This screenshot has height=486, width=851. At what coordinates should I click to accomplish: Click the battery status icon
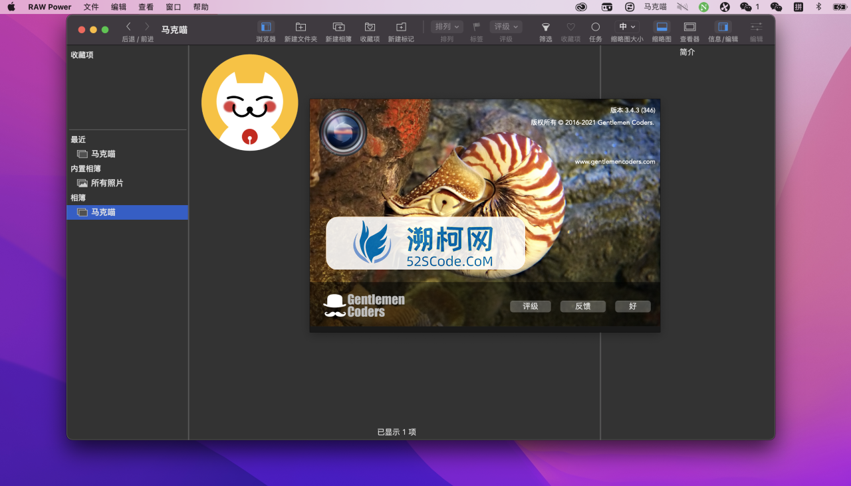click(x=840, y=7)
